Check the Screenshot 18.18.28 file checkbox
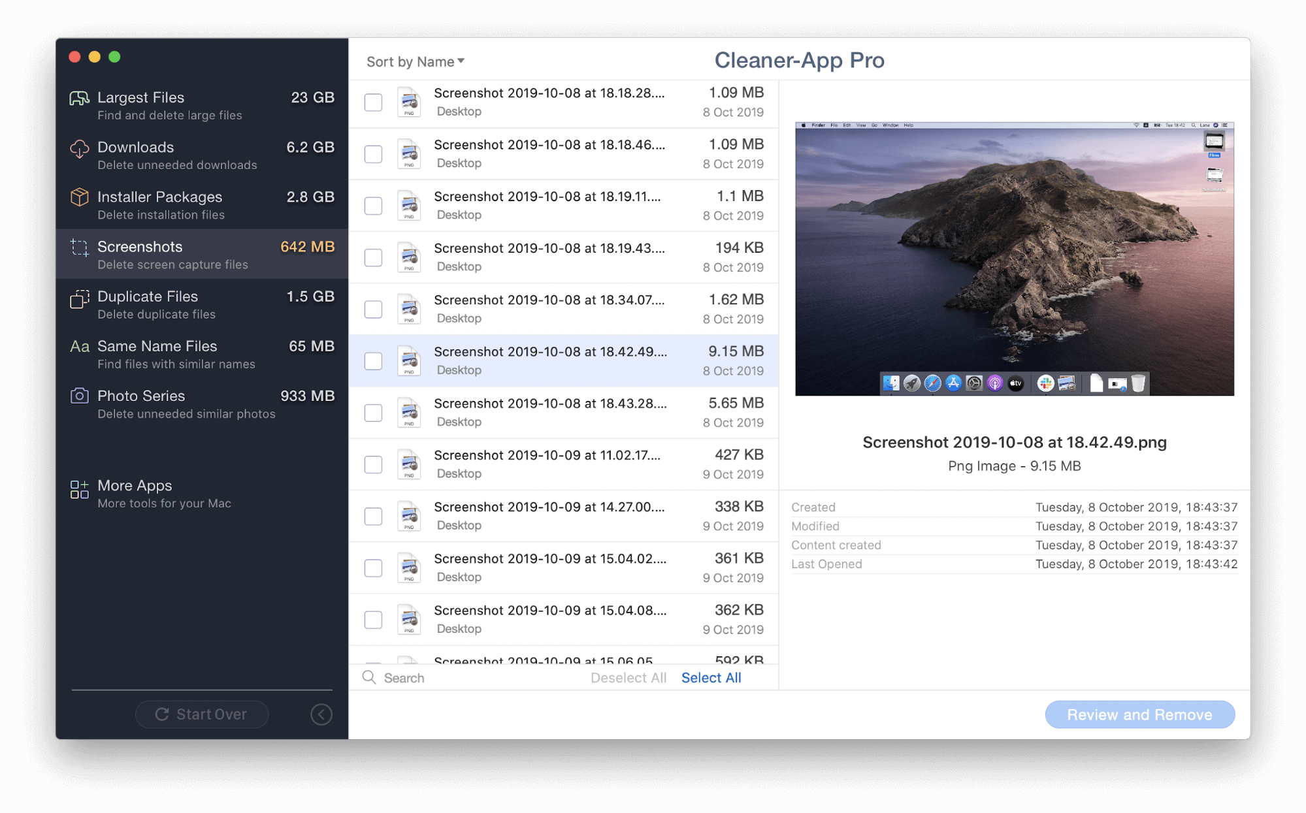Image resolution: width=1306 pixels, height=813 pixels. click(x=373, y=103)
